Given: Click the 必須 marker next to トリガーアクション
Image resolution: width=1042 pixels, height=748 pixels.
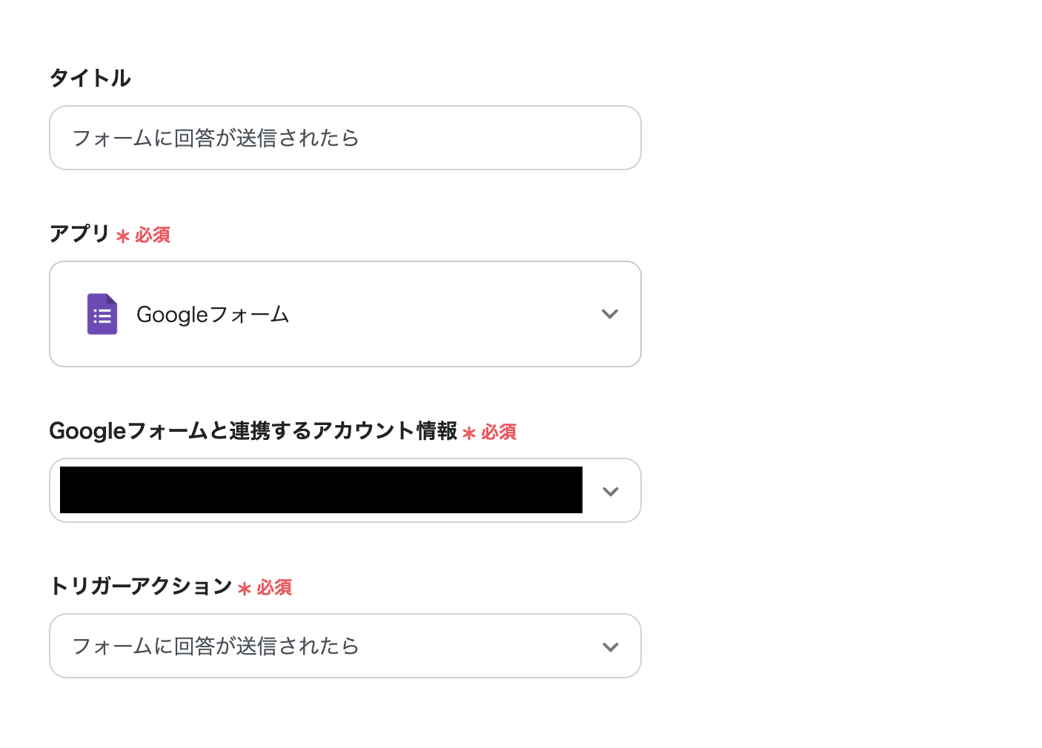Looking at the screenshot, I should coord(274,588).
